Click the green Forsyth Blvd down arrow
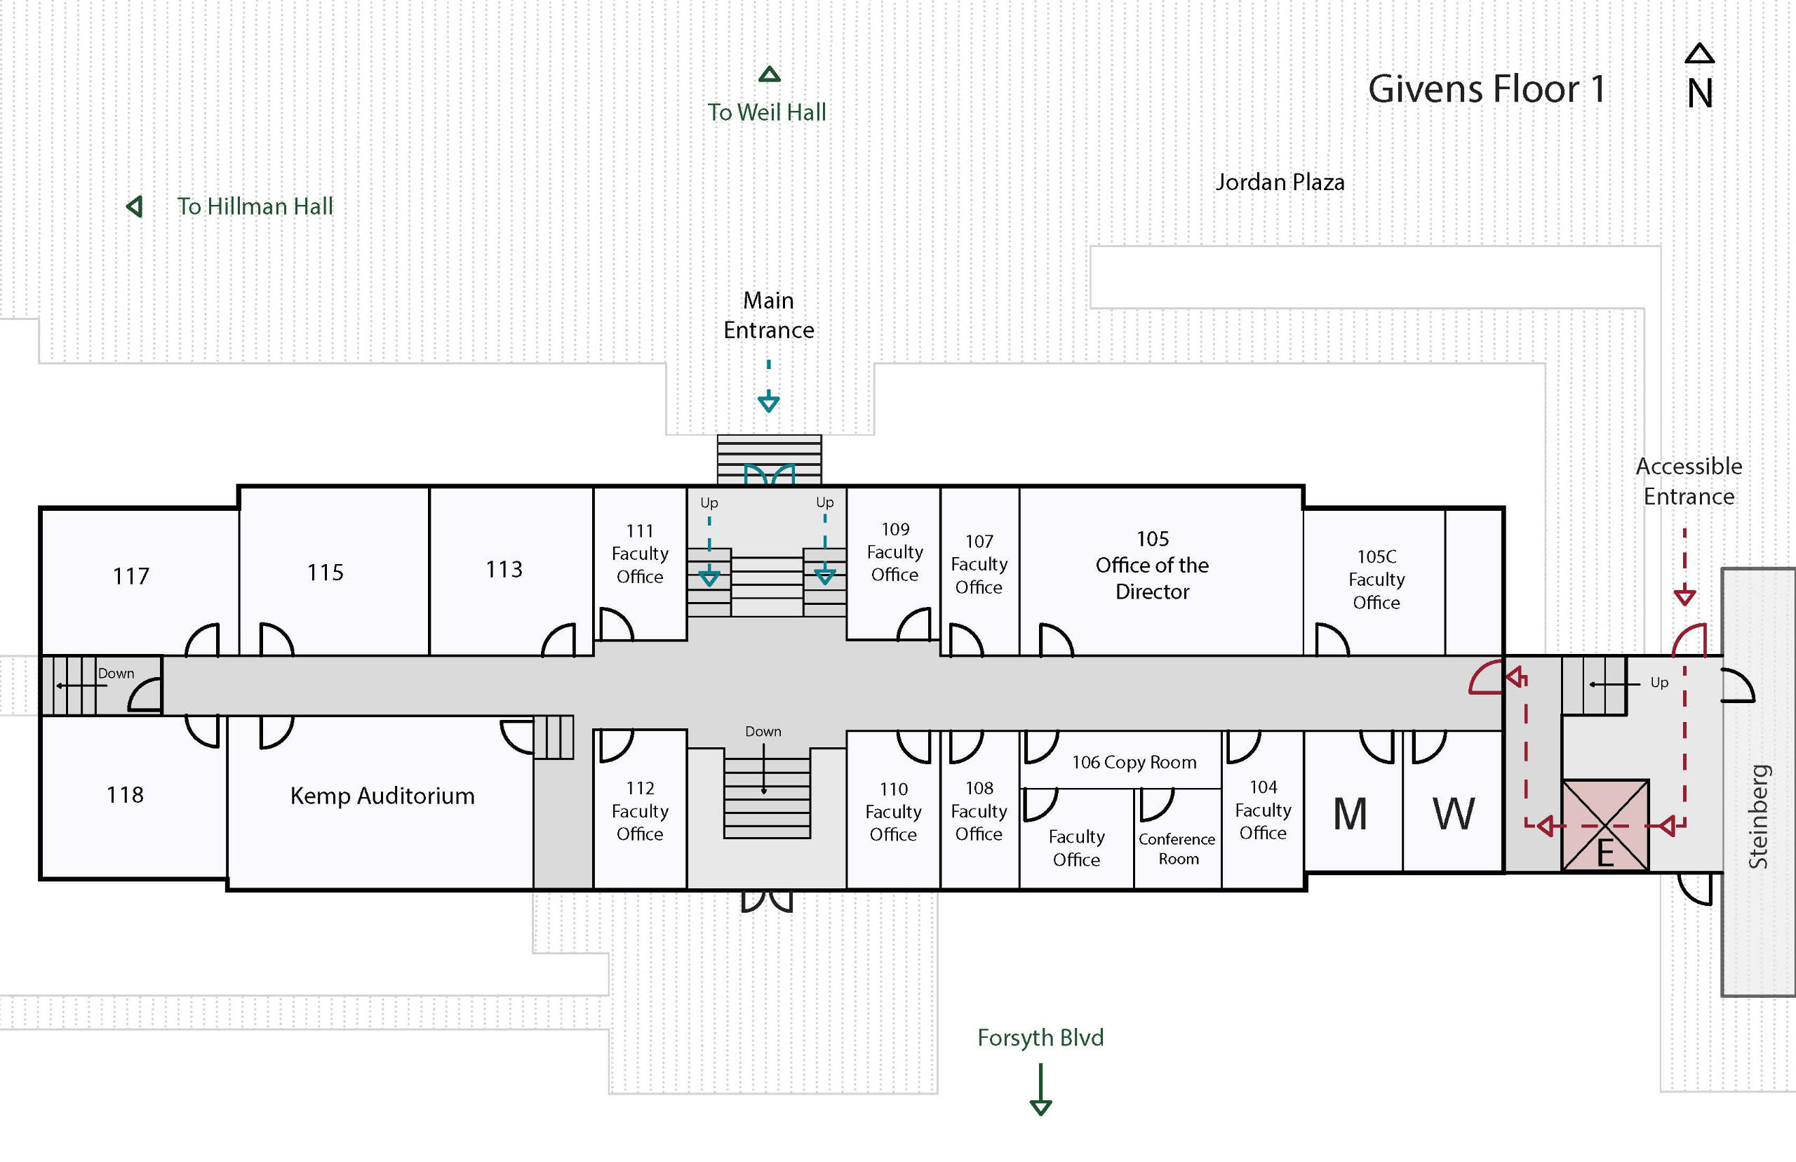1796x1162 pixels. (1040, 1090)
